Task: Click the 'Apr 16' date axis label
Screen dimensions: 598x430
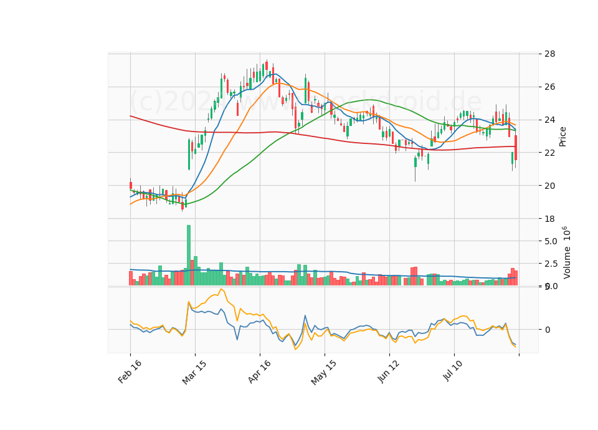Action: coord(259,371)
